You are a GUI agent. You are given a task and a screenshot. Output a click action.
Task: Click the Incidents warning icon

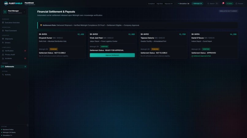(3, 58)
